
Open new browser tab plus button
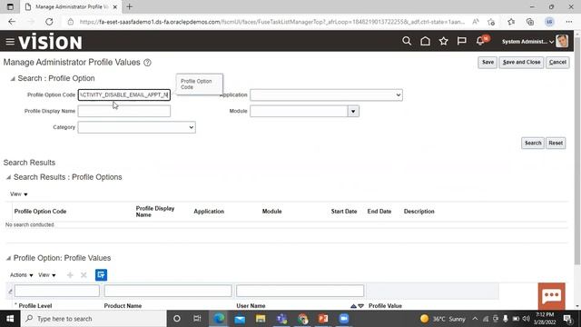(129, 6)
